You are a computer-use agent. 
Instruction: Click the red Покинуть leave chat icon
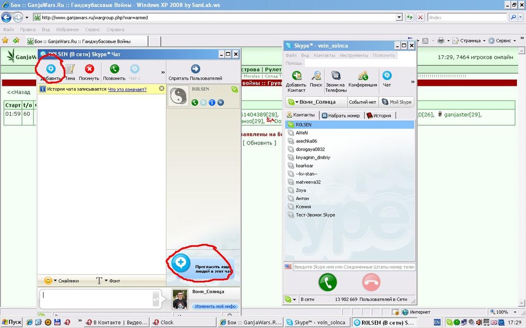click(89, 69)
